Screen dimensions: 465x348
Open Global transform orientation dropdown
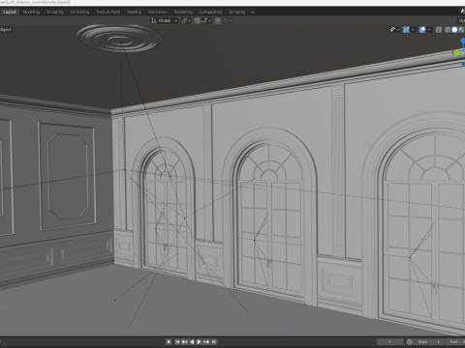(165, 20)
